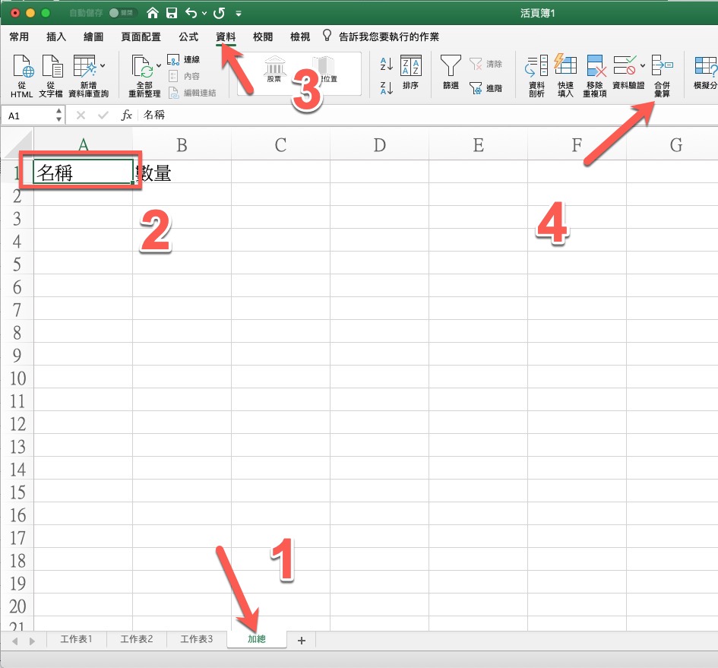Import data from text file
Viewport: 718px width, 668px height.
click(51, 76)
